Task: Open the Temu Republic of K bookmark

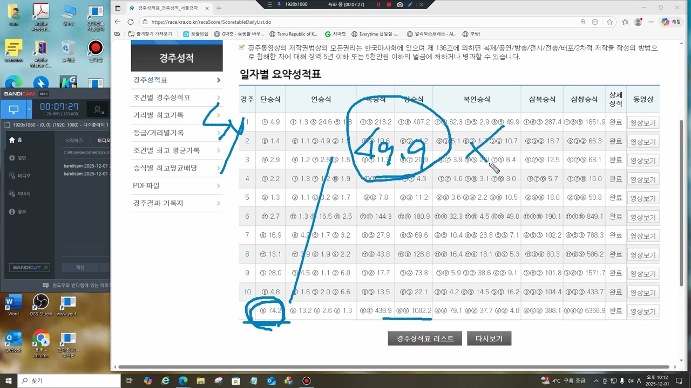Action: pyautogui.click(x=293, y=33)
